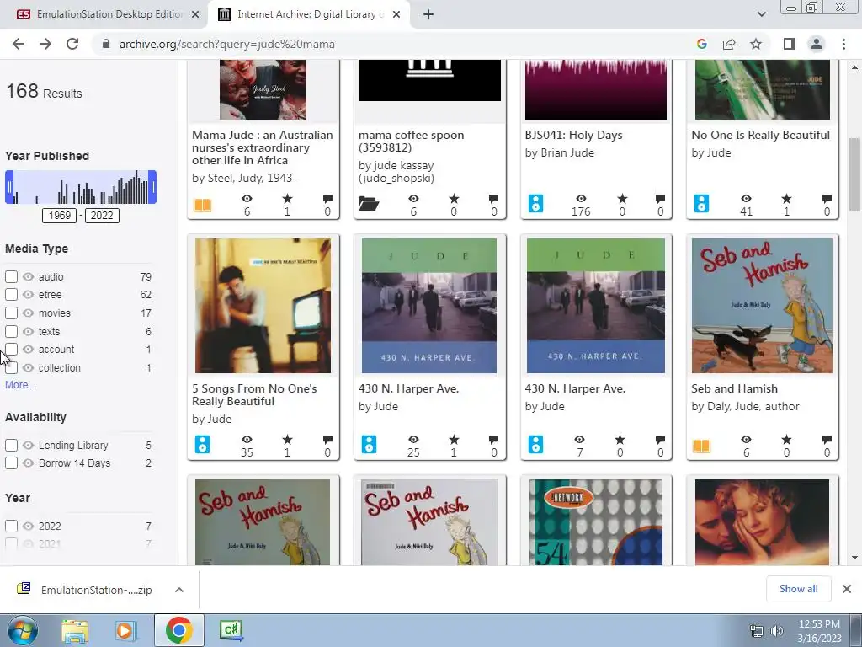
Task: Click the system clock in the tray
Action: click(x=819, y=631)
